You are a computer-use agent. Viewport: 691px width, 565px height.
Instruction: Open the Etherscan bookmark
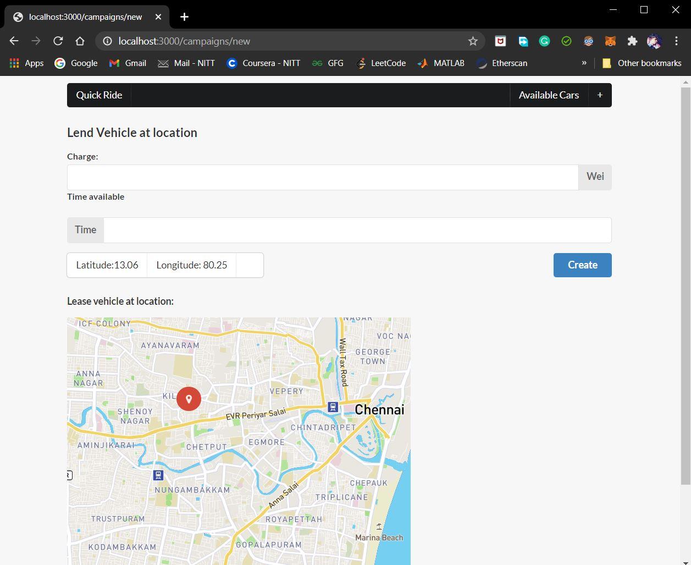pyautogui.click(x=501, y=63)
